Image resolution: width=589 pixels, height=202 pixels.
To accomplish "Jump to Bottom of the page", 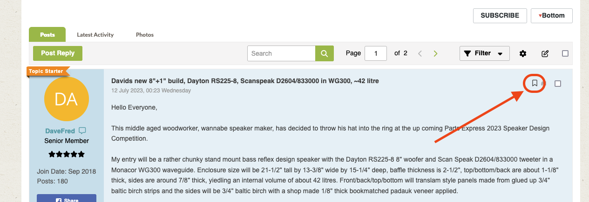I will pyautogui.click(x=552, y=15).
